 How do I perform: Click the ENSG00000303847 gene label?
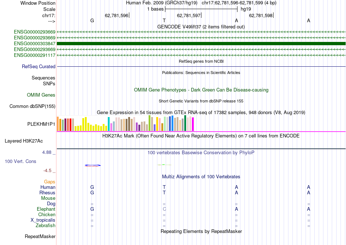pos(35,43)
